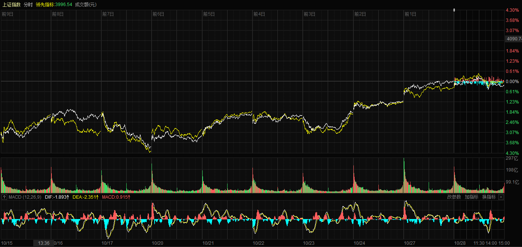522x247 pixels.
Task: Click the MACD help question mark icon
Action: (4, 197)
